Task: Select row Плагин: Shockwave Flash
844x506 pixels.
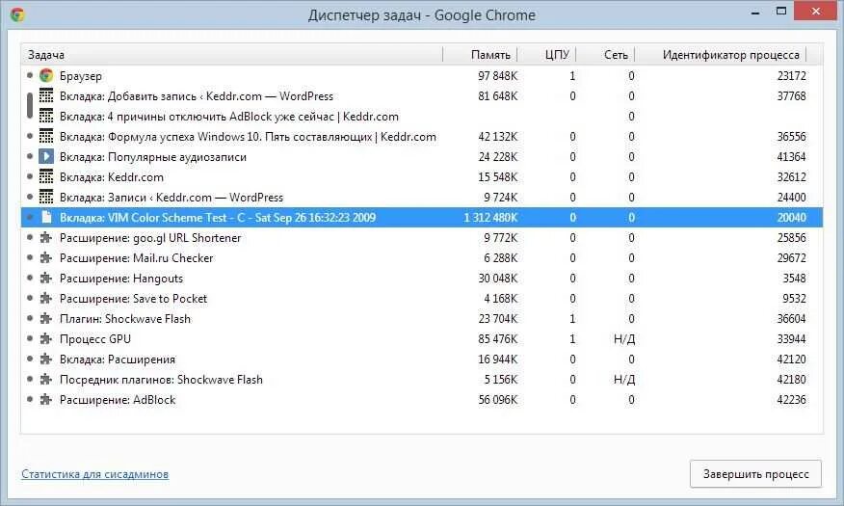Action: click(x=422, y=319)
